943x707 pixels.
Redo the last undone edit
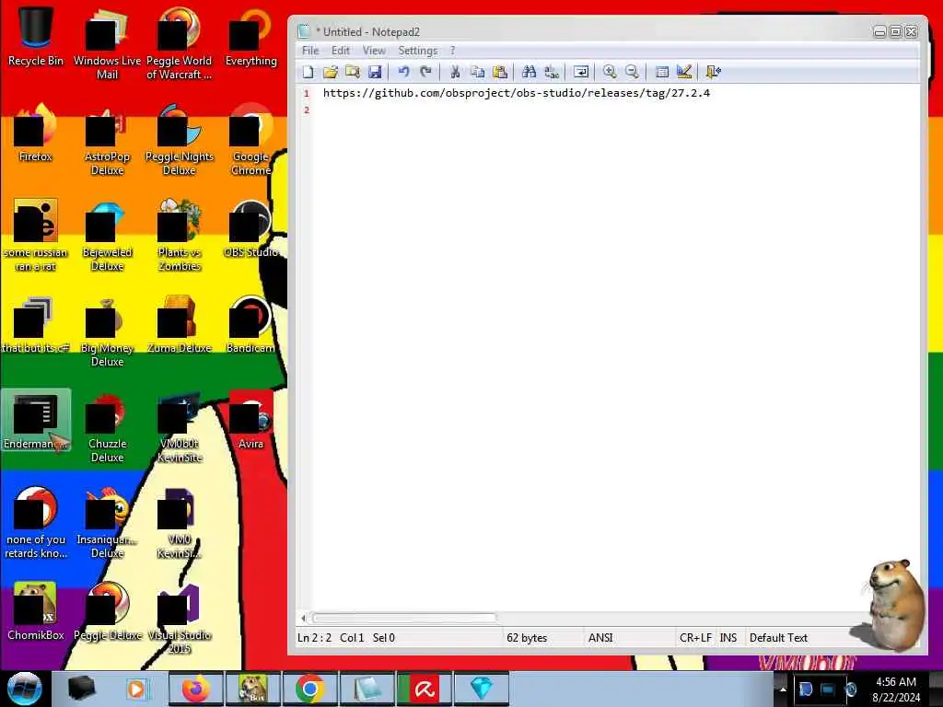click(x=425, y=72)
